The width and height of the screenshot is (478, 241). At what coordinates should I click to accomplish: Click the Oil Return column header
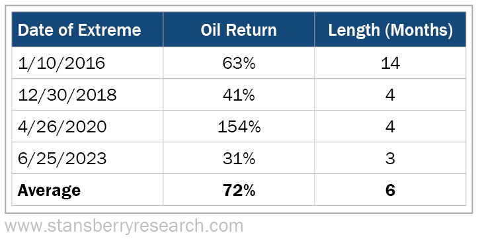tap(239, 30)
